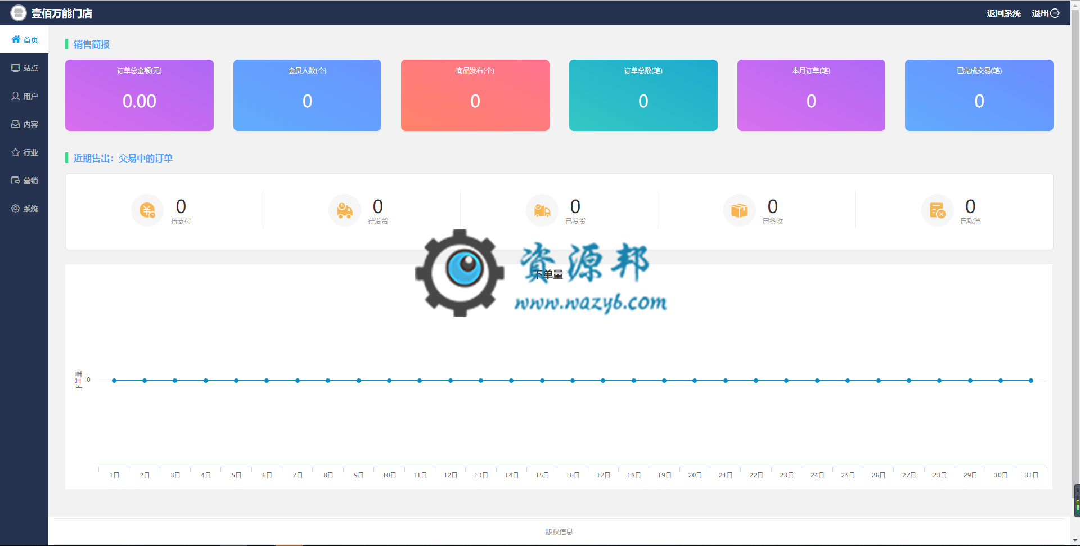Click the chart data point for 31日
The width and height of the screenshot is (1080, 546).
(x=1031, y=381)
